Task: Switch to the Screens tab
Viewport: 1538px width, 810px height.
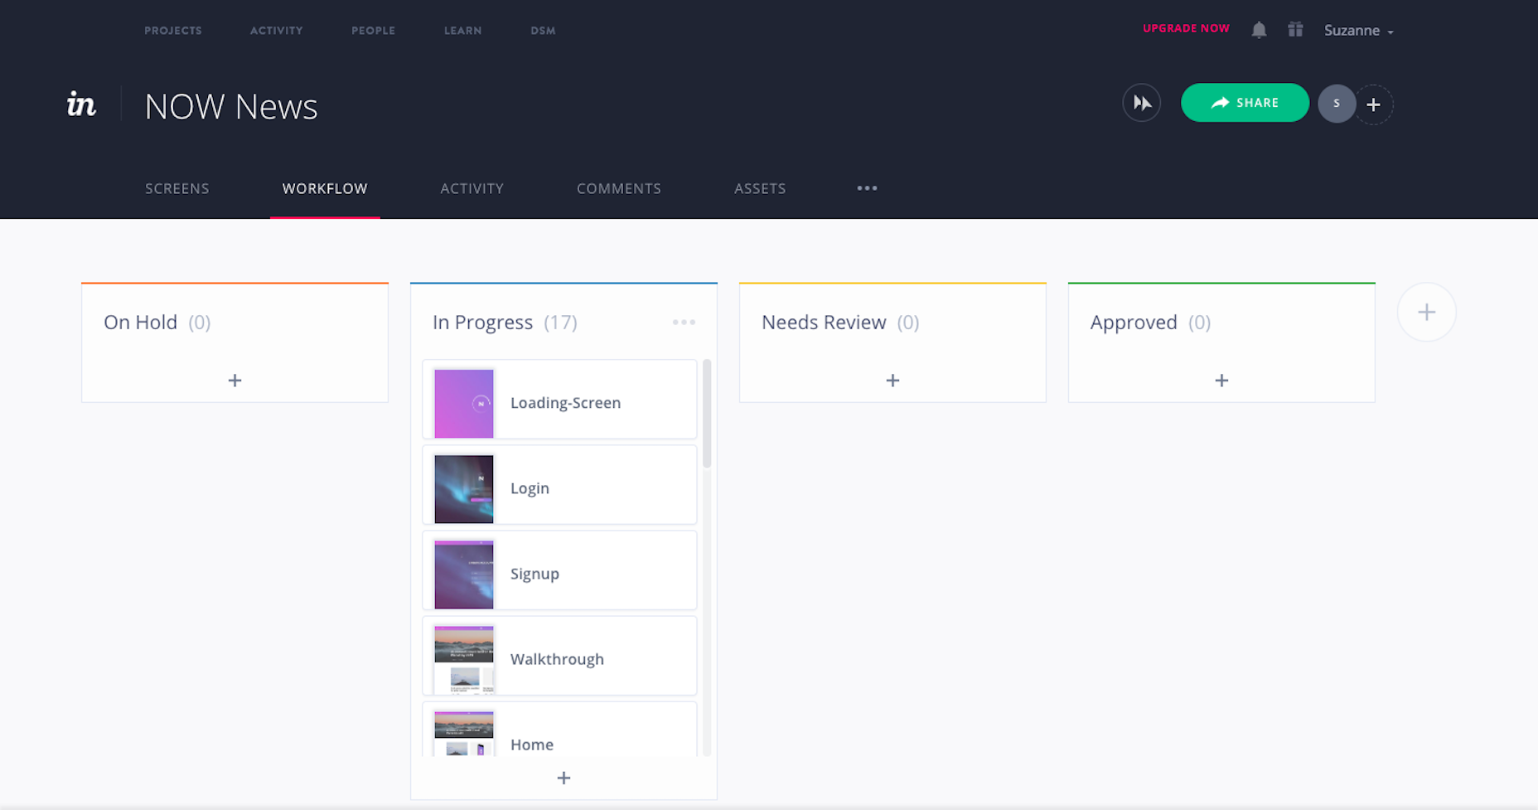Action: point(177,188)
